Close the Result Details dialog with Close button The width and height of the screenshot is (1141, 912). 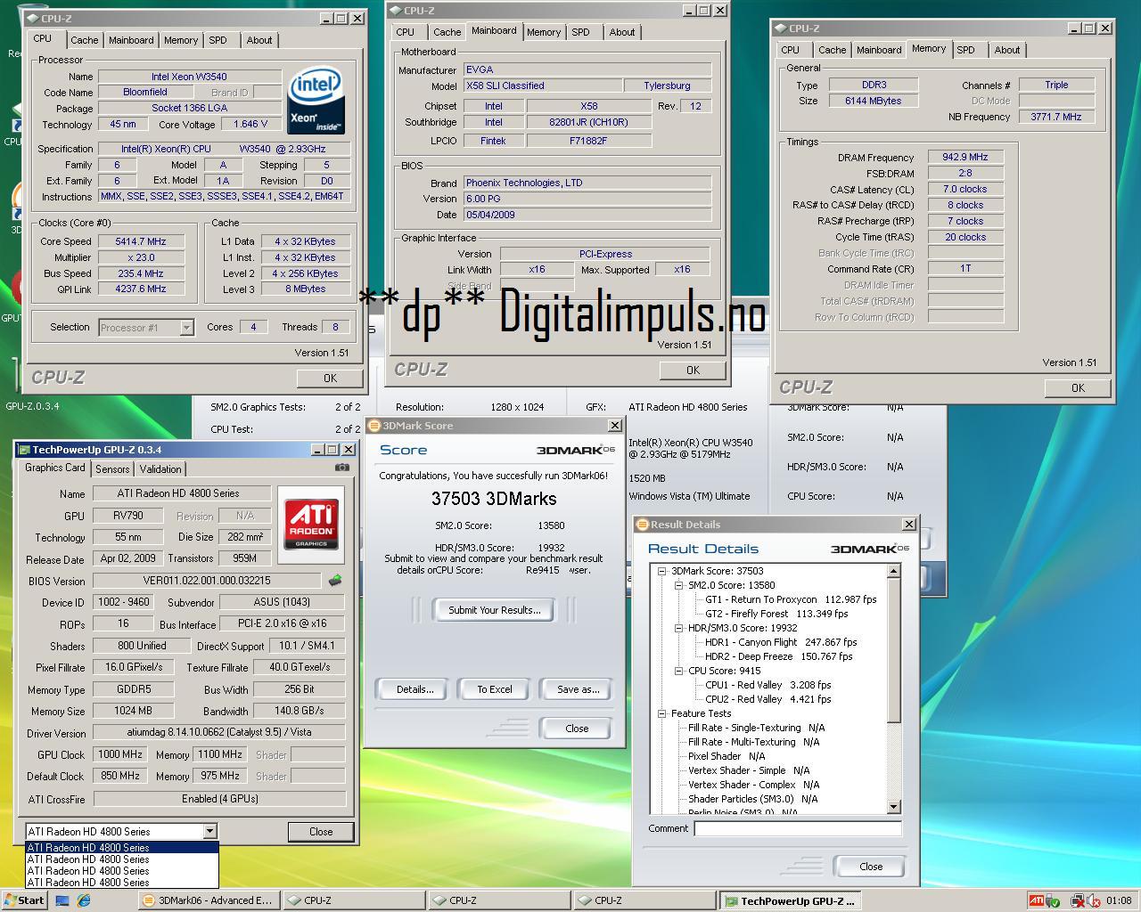point(871,867)
